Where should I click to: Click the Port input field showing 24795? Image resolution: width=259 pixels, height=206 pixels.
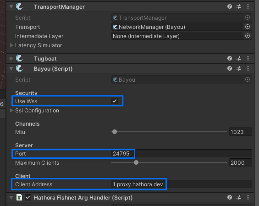tap(182, 154)
